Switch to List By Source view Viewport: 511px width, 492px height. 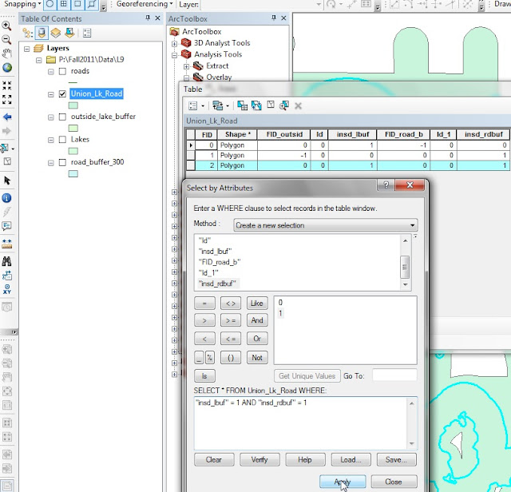(x=42, y=33)
